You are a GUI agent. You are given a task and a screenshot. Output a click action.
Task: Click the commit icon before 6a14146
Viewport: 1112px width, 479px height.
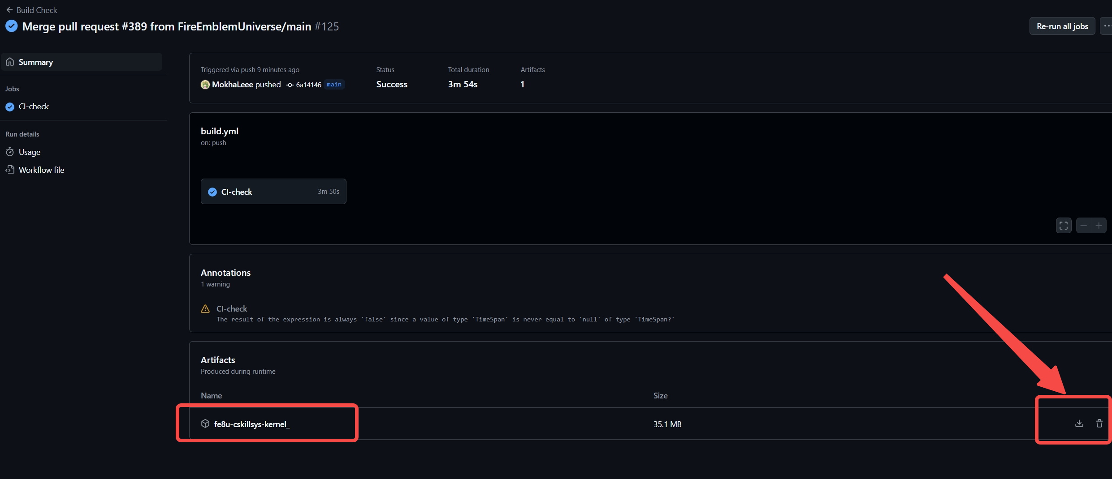(290, 85)
